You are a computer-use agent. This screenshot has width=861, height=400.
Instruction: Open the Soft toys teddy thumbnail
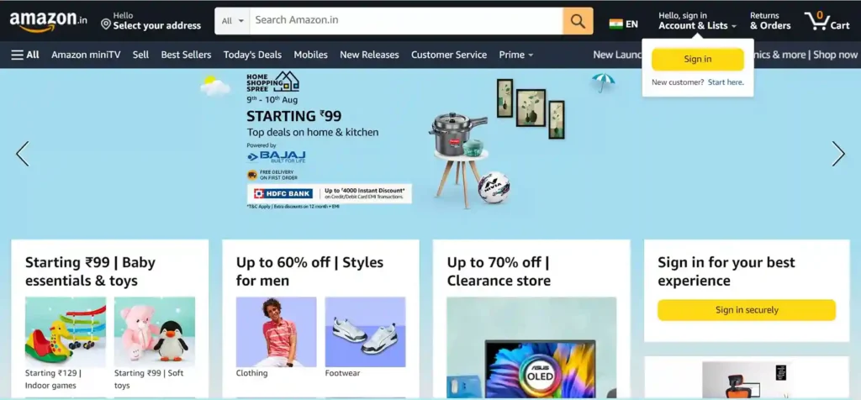(x=155, y=332)
